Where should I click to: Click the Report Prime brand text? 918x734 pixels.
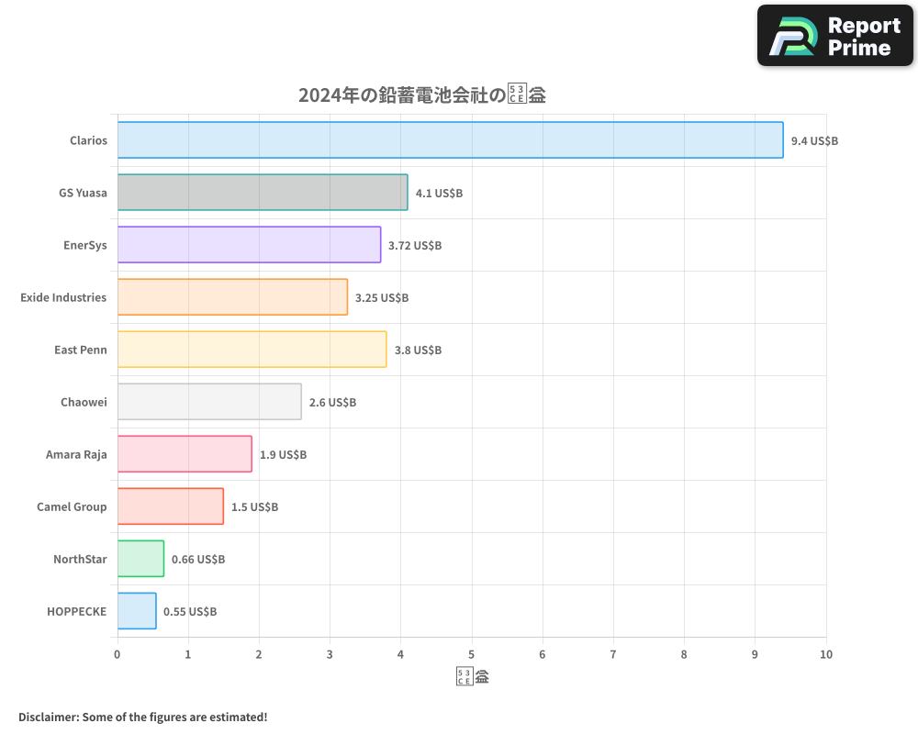coord(863,37)
